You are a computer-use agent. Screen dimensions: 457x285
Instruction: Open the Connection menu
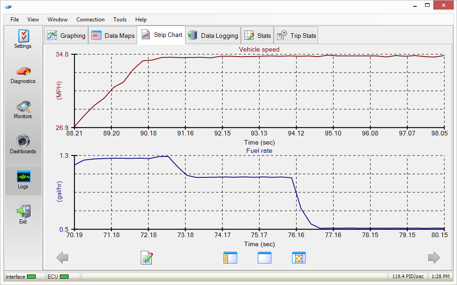pyautogui.click(x=90, y=20)
